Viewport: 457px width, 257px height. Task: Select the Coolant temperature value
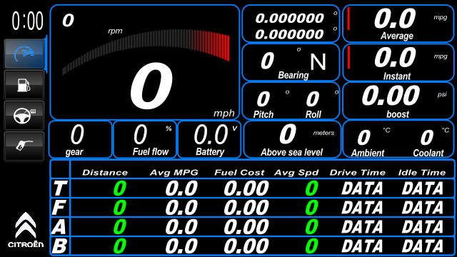pyautogui.click(x=427, y=138)
